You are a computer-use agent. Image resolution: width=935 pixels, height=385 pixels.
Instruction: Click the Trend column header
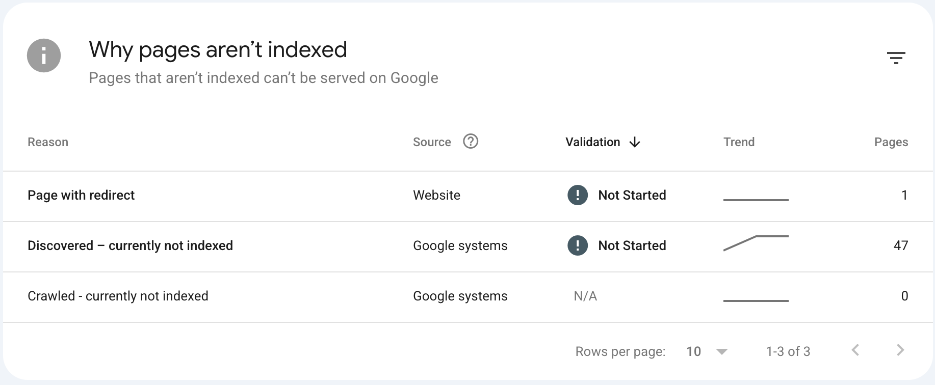(x=739, y=142)
